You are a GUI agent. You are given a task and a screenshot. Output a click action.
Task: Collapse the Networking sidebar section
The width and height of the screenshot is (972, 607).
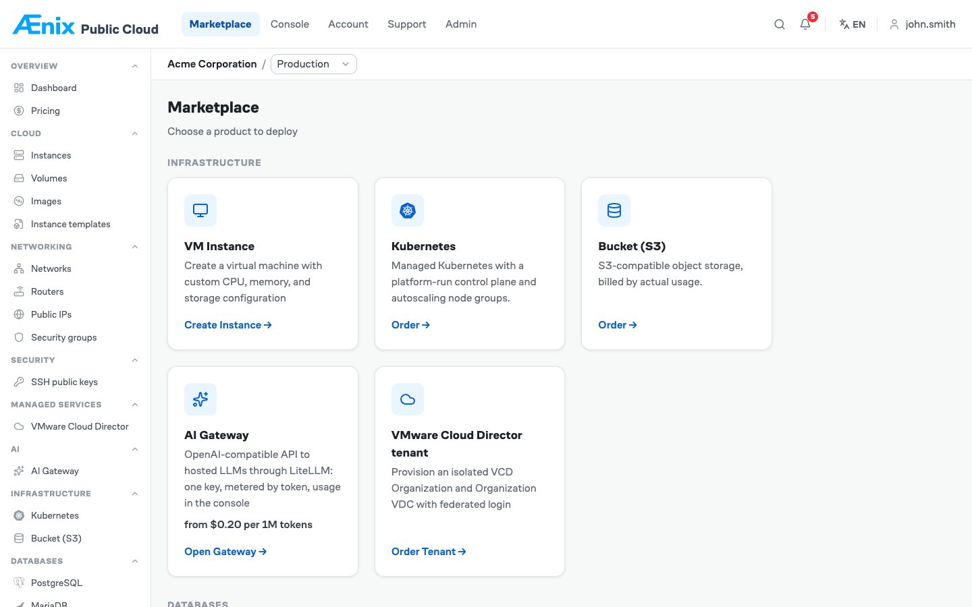click(x=135, y=247)
